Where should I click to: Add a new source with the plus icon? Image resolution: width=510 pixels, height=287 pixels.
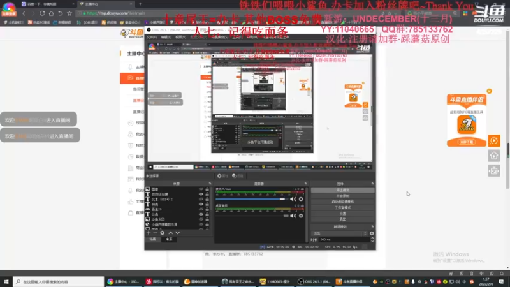click(149, 233)
